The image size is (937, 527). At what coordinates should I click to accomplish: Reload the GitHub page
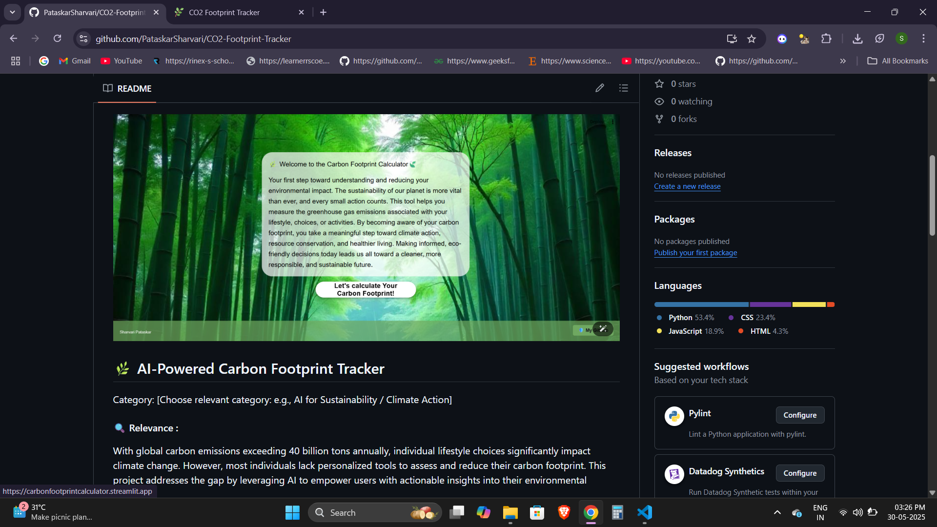(x=58, y=39)
